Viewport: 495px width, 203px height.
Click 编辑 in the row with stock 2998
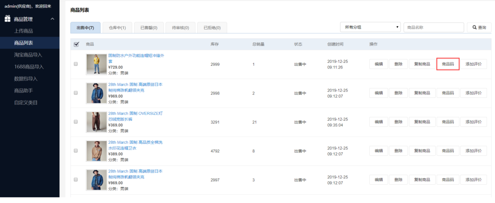[x=379, y=93]
